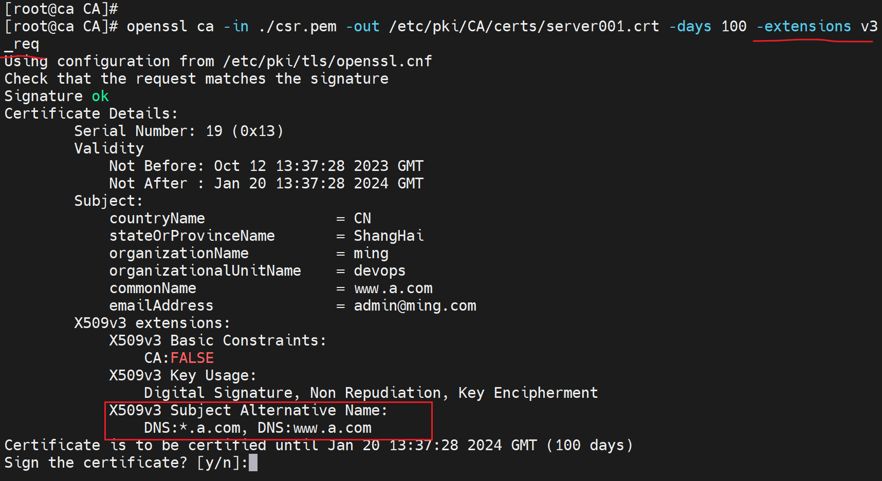882x481 pixels.
Task: Click the '-days' option in the command
Action: pyautogui.click(x=690, y=26)
